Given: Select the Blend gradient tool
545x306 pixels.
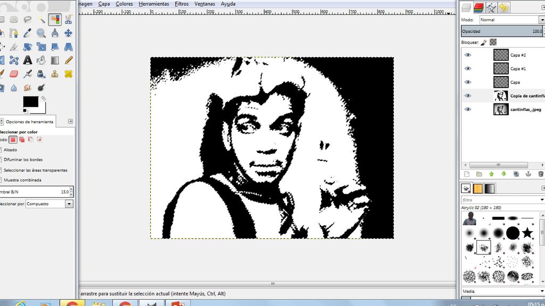Looking at the screenshot, I should 55,61.
